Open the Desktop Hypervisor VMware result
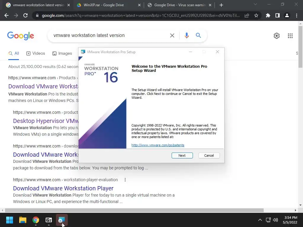 point(46,121)
